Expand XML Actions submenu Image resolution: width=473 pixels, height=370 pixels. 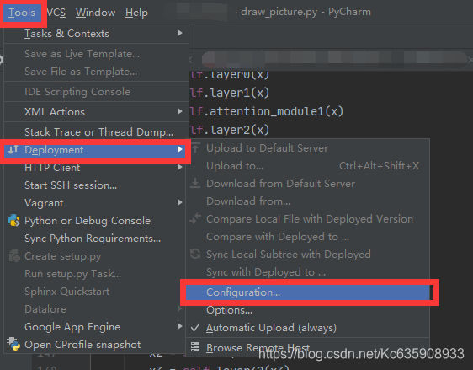pos(96,112)
